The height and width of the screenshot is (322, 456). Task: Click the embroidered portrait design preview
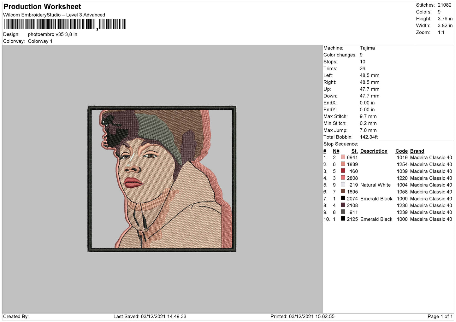(162, 179)
